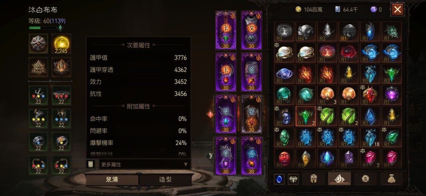Screen dimensions: 426x196
Task: Open the gem slot item labeled 23
Action: pos(38,95)
